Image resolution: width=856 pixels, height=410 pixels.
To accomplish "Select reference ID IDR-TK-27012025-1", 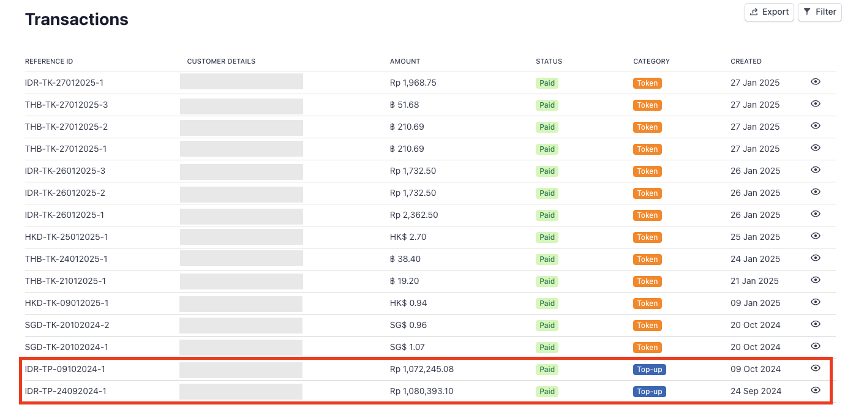I will (64, 83).
